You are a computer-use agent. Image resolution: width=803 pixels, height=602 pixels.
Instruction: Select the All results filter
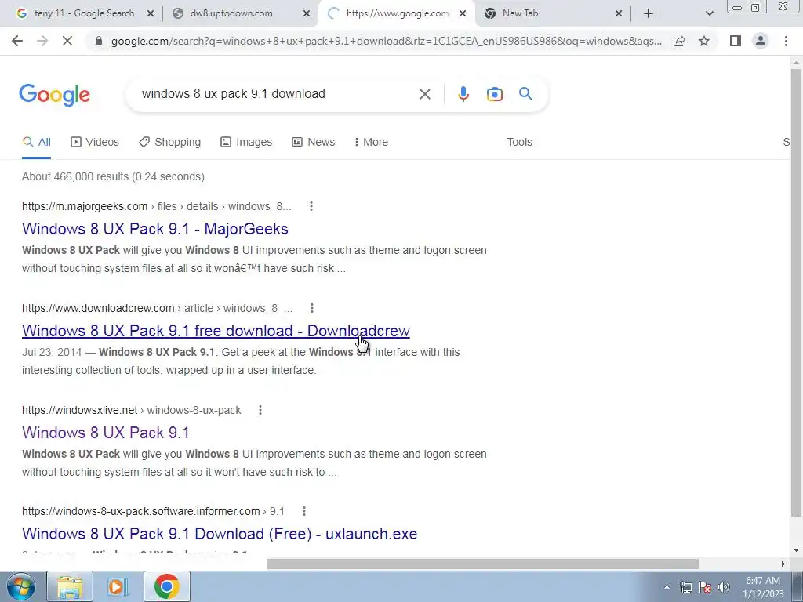(x=36, y=143)
